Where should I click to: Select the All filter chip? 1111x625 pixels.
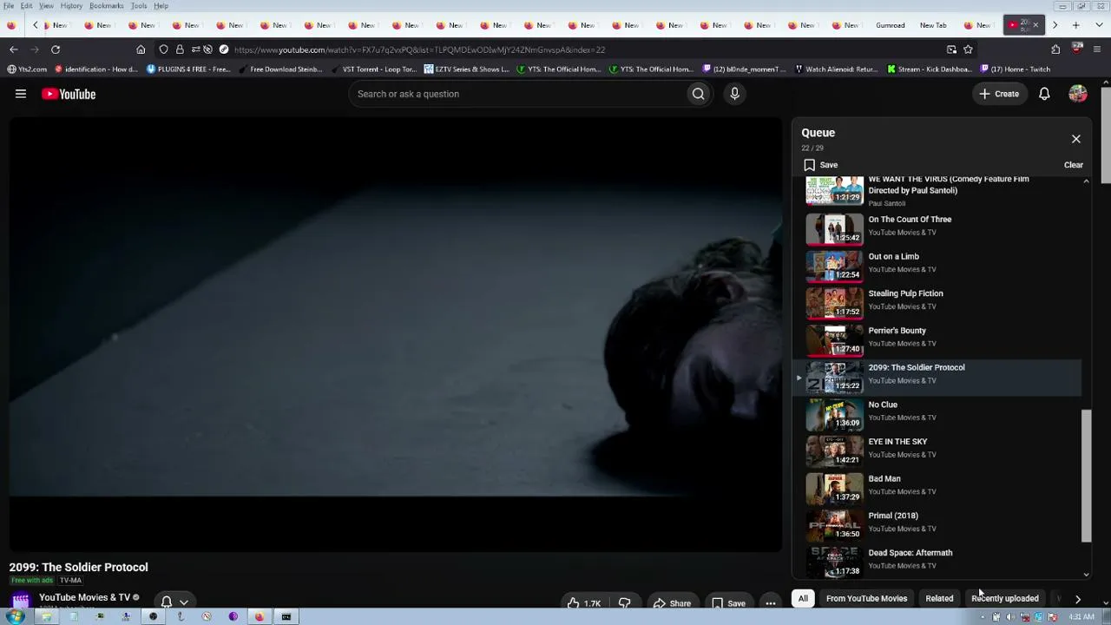[803, 598]
